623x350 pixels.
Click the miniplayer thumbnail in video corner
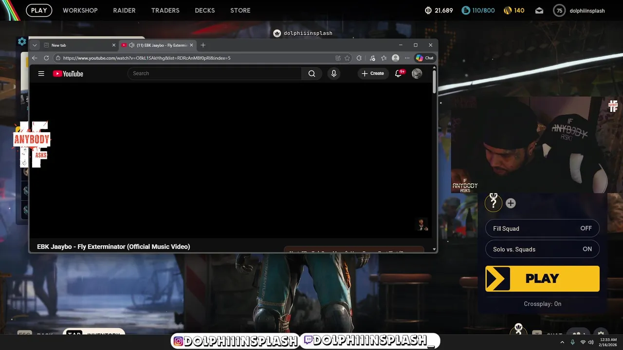coord(422,225)
